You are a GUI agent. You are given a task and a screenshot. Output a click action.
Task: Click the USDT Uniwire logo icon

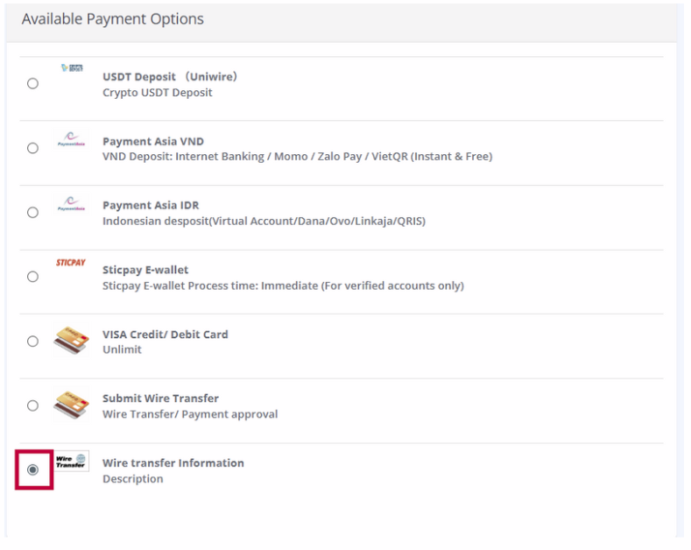point(71,68)
